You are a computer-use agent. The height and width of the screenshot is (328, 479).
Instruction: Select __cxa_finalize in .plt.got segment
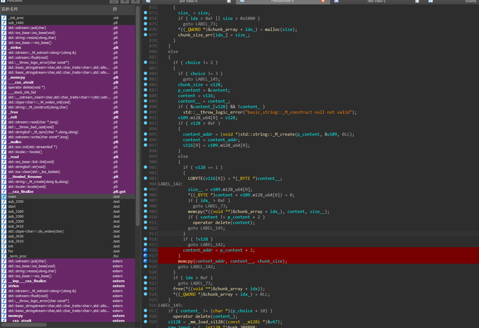coord(68,192)
